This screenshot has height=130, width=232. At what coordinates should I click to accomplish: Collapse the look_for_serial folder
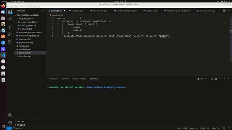pyautogui.click(x=26, y=18)
